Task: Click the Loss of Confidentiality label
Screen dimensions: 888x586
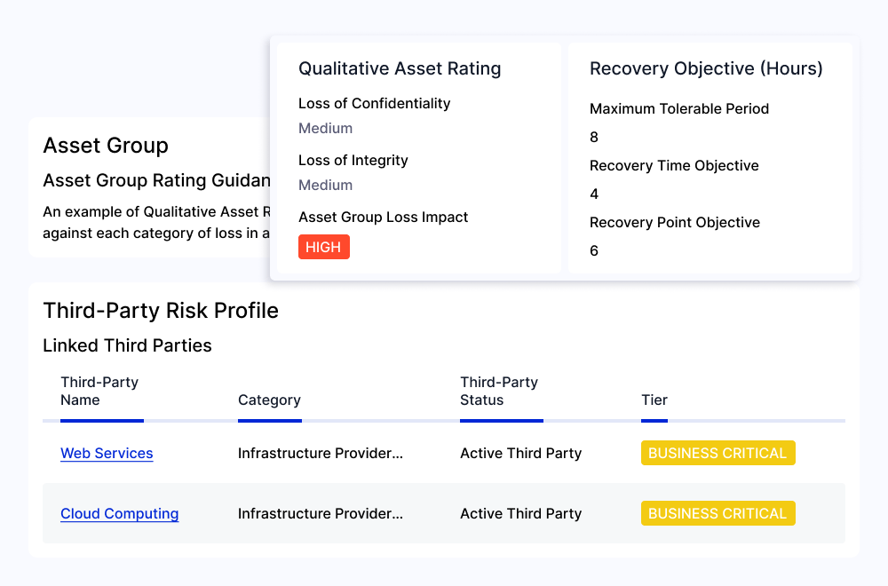Action: click(375, 104)
